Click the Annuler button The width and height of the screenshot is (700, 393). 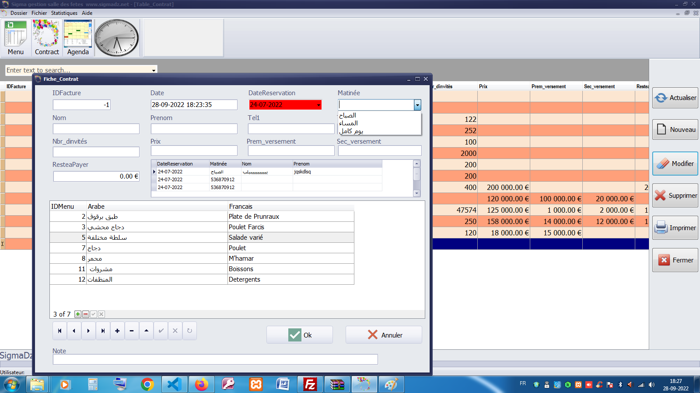point(384,335)
